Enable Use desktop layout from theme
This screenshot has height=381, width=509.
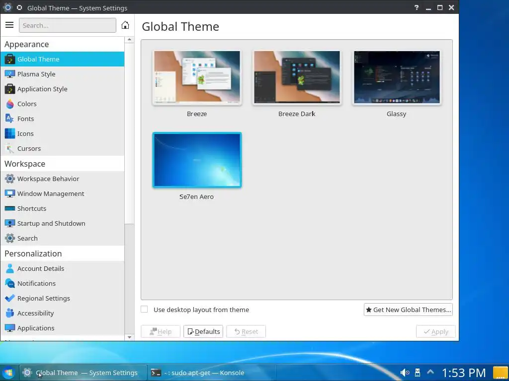[x=144, y=310]
